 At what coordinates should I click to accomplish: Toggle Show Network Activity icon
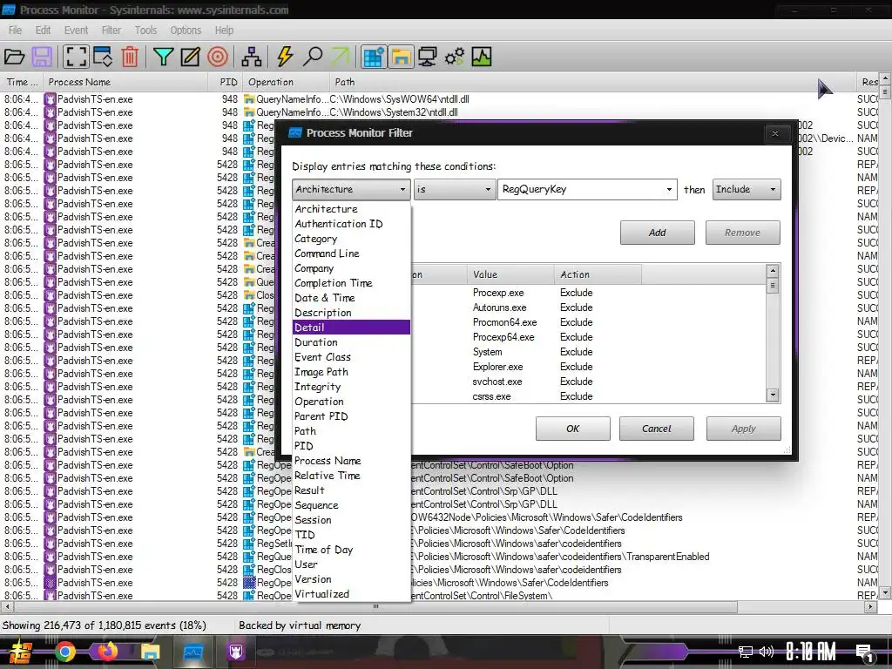pos(427,57)
